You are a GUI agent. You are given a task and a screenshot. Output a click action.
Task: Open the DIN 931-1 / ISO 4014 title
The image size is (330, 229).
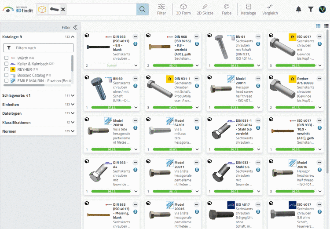pyautogui.click(x=244, y=127)
